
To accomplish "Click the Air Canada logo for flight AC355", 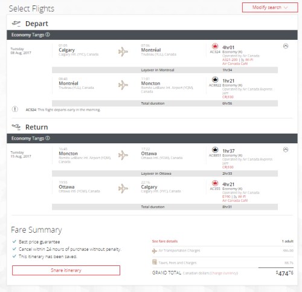I will (215, 183).
